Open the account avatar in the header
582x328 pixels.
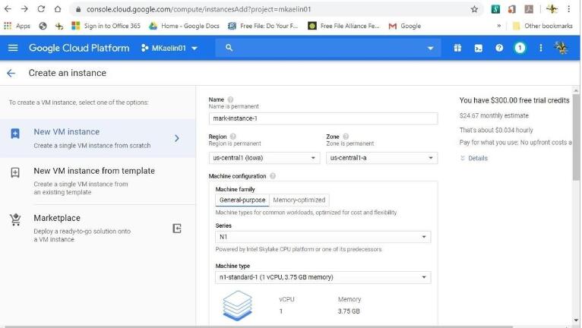561,48
